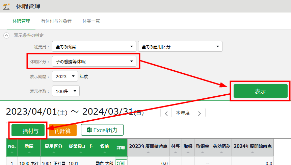Open the 全ての所属 dropdown
This screenshot has width=291, height=165.
[x=94, y=47]
